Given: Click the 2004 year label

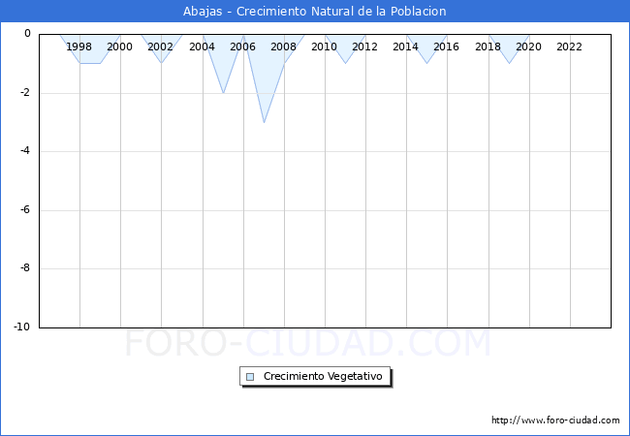Looking at the screenshot, I should coord(202,47).
